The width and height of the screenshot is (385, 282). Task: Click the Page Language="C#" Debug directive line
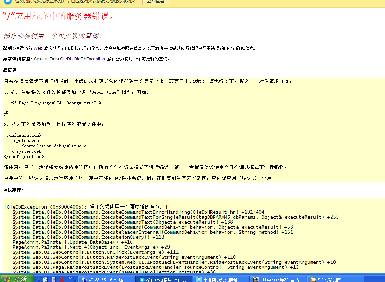click(57, 103)
